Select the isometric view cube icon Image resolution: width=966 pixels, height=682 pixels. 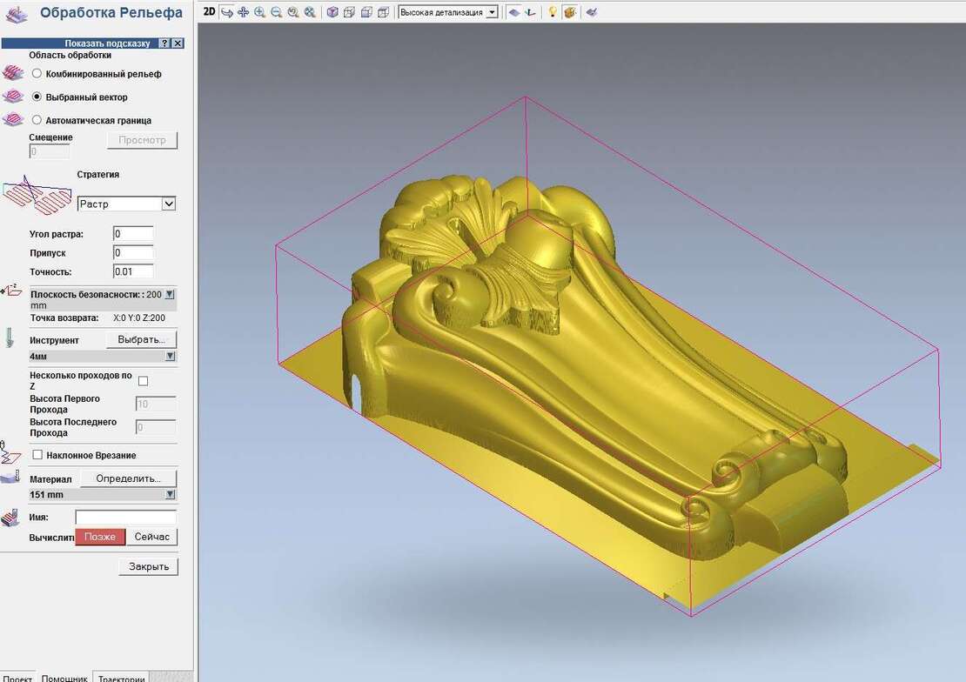332,12
